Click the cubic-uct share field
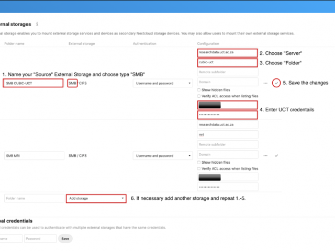Image resolution: width=335 pixels, height=251 pixels. (x=228, y=63)
